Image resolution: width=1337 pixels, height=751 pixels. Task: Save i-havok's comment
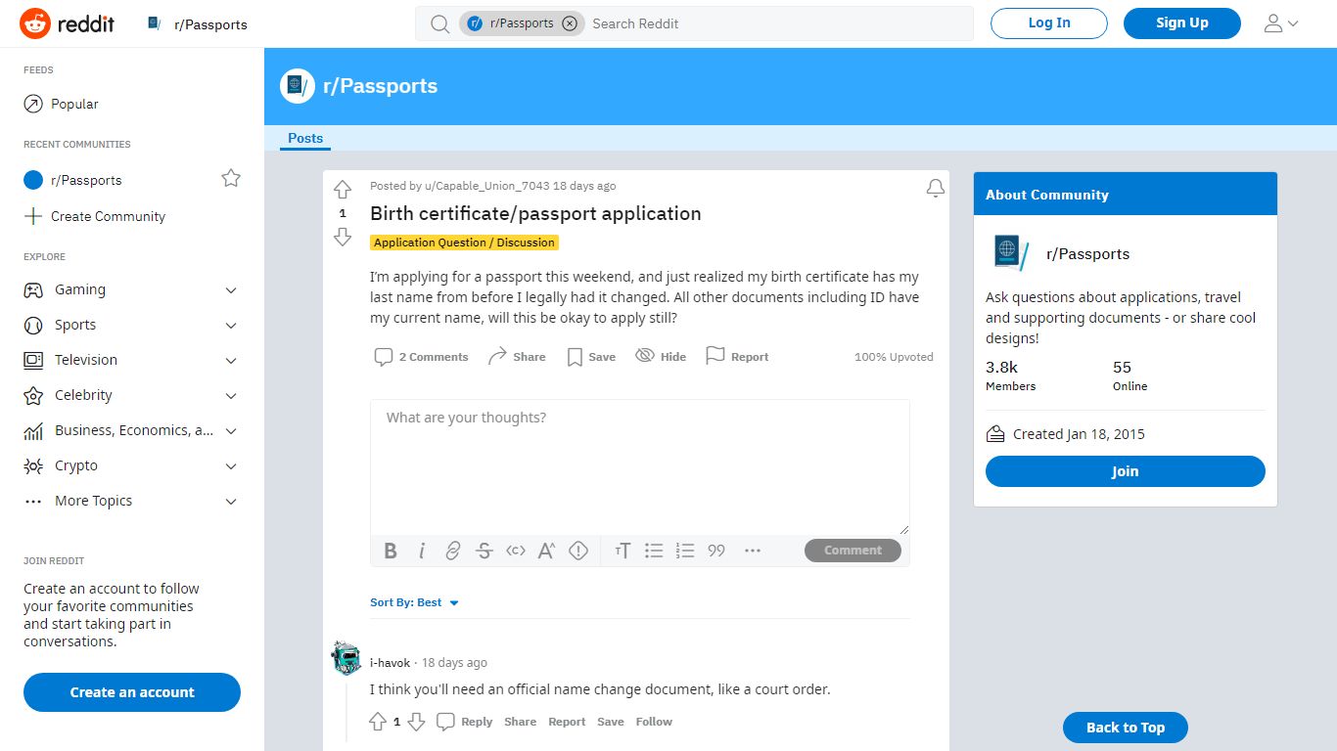coord(610,722)
